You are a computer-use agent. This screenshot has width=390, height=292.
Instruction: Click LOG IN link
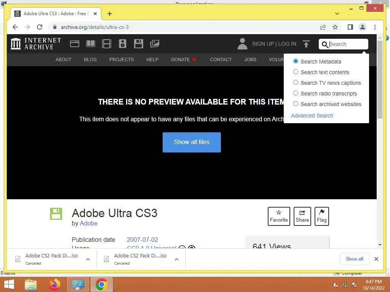coord(287,44)
